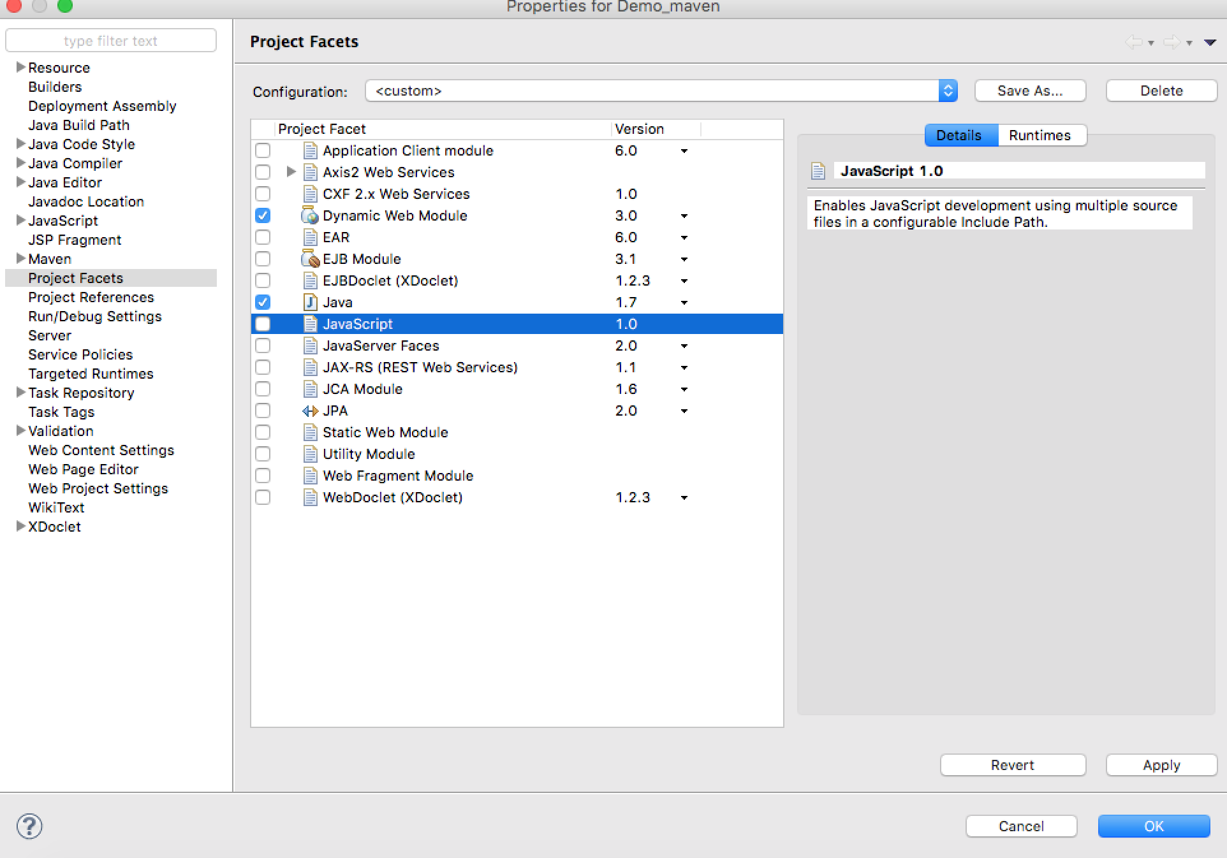Click the Dynamic Web Module facet icon
The width and height of the screenshot is (1227, 858).
point(307,215)
